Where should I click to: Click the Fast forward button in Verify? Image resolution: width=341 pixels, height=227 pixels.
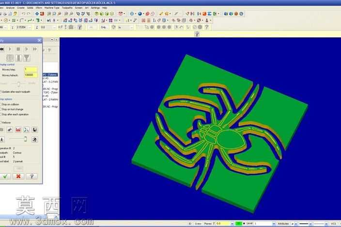point(35,49)
